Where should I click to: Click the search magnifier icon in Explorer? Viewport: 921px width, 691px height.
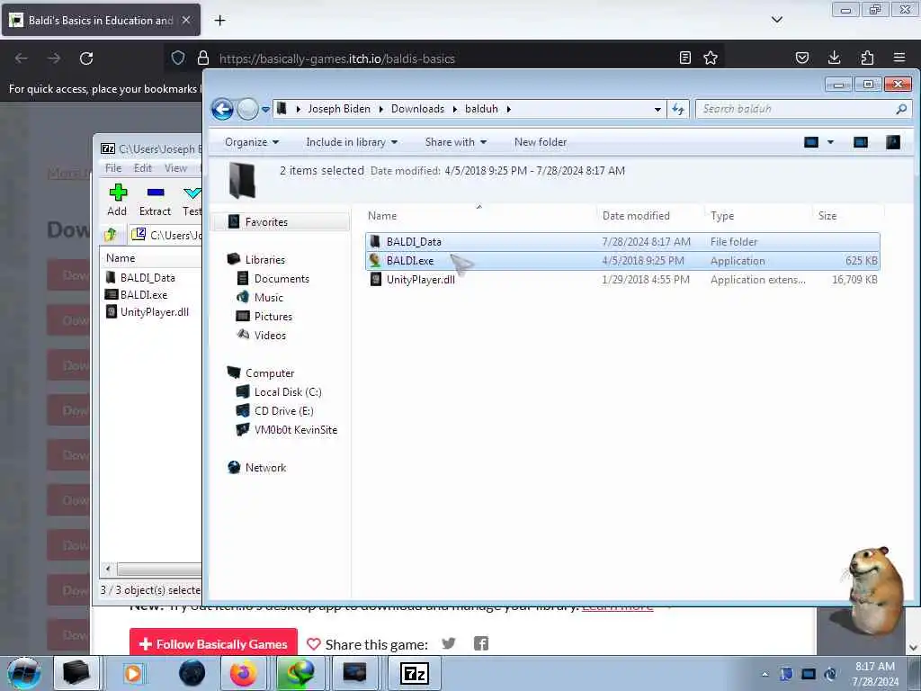click(x=901, y=109)
